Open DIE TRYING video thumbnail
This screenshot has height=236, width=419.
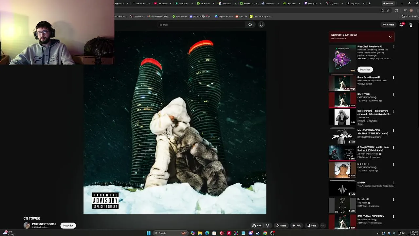click(x=342, y=100)
